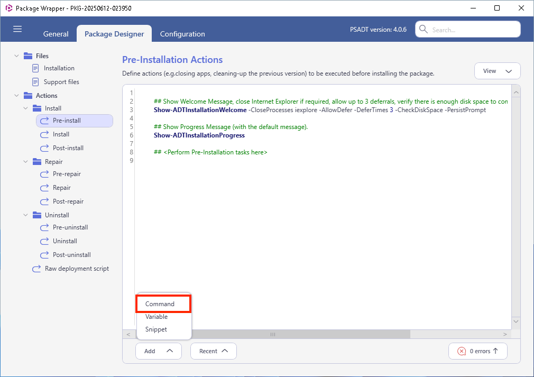This screenshot has height=377, width=534.
Task: Click the Install action arrow icon
Action: point(44,134)
